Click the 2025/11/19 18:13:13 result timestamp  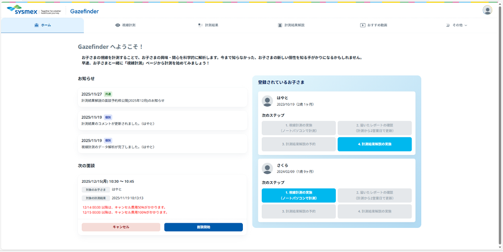click(x=127, y=198)
